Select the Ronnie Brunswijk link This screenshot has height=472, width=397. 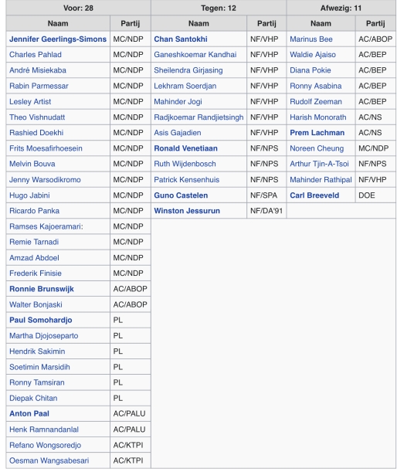coord(42,289)
